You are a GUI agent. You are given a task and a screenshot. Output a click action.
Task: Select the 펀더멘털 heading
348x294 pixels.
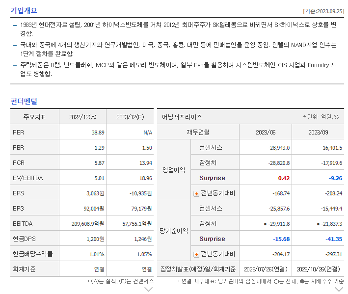point(24,102)
